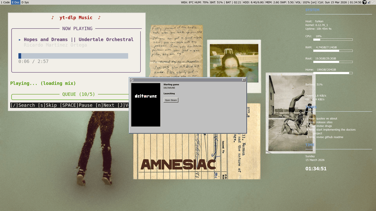Click 'VOL: 102% [on]' in the status bar
The width and height of the screenshot is (376, 211).
305,2
